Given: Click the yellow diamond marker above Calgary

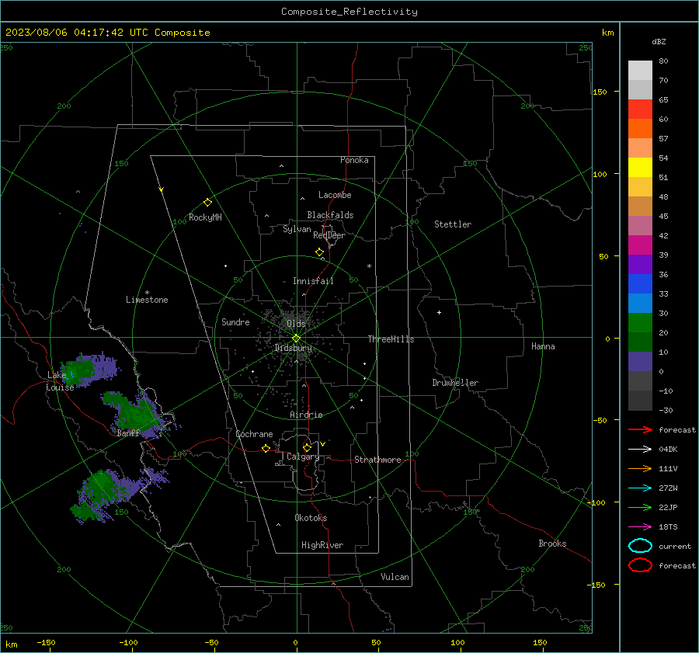Looking at the screenshot, I should (307, 447).
